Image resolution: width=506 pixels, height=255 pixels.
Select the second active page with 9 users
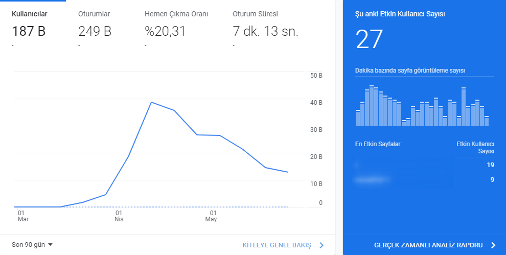(425, 180)
